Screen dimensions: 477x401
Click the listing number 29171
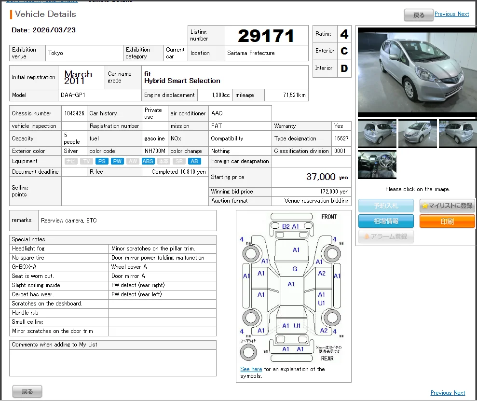pos(266,36)
